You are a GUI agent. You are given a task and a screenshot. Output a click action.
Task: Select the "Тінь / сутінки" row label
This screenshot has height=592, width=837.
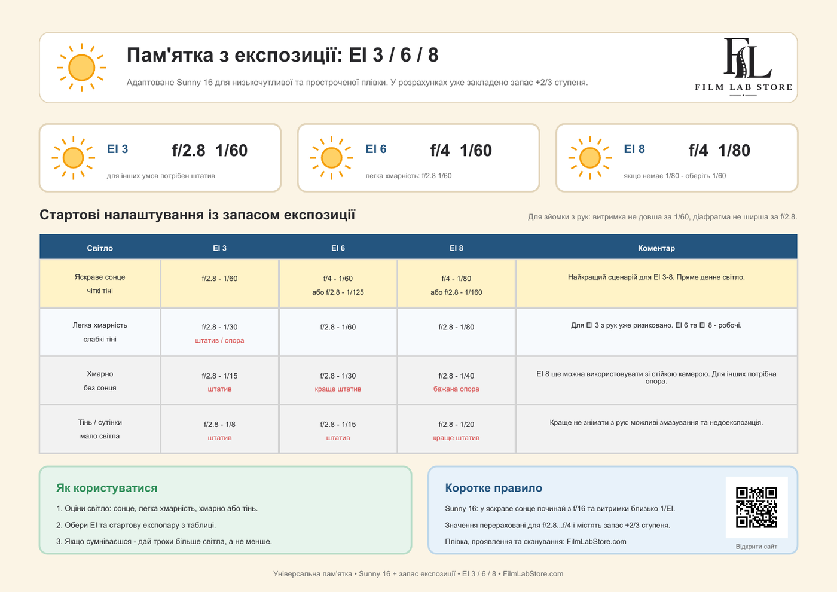click(x=100, y=423)
